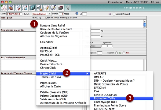Click the green macOS zoom window button
The image size is (161, 110).
[10, 2]
